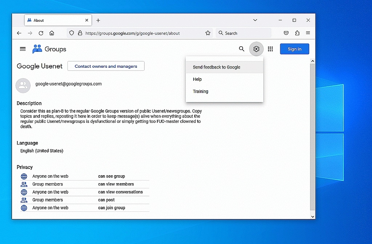Select Send feedback to Google
Screen dimensions: 372x244
(225, 67)
